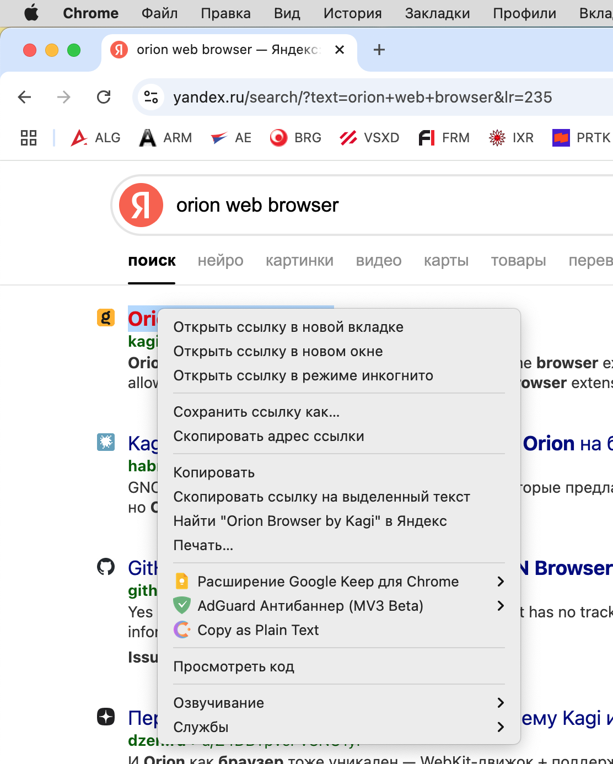Close the orion web browser tab
This screenshot has height=764, width=613.
tap(340, 50)
